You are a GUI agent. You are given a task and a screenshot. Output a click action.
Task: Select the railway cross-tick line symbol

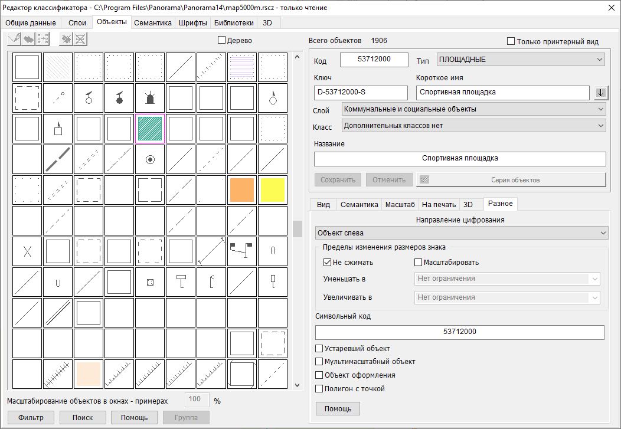tap(58, 374)
